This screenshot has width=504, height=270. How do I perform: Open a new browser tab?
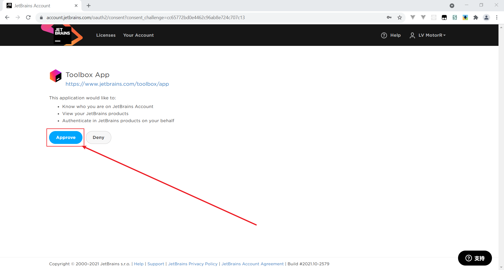(88, 6)
